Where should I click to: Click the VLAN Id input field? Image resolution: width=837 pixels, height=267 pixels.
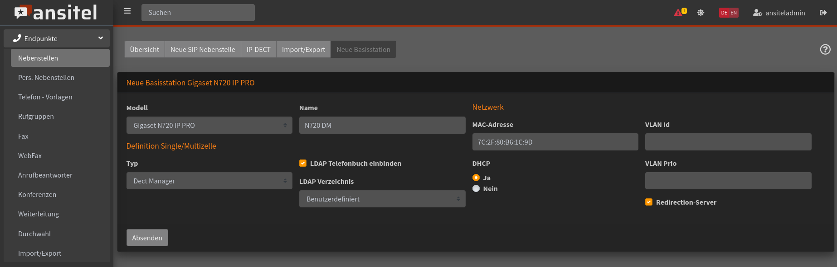pos(728,142)
